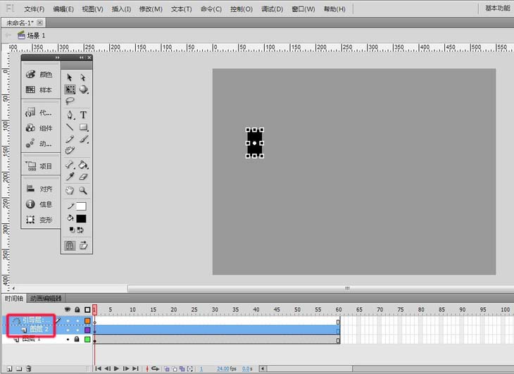
Task: Click the New Layer icon
Action: click(10, 369)
